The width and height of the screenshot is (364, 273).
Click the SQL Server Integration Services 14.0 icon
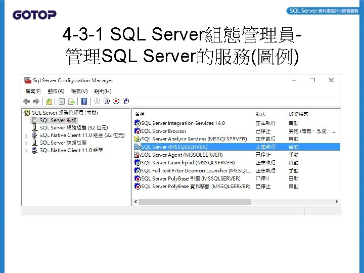click(137, 123)
